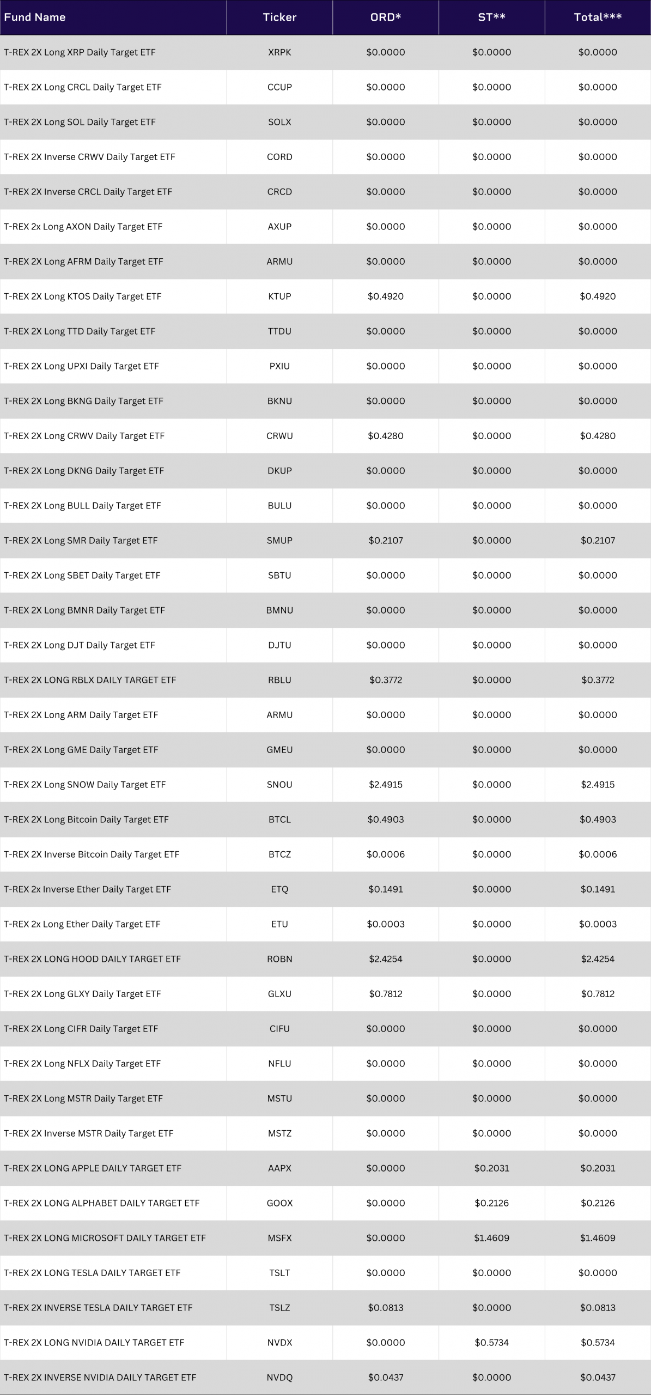651x1395 pixels.
Task: Select the ST value $1.4609 for MSFX
Action: coord(491,1238)
